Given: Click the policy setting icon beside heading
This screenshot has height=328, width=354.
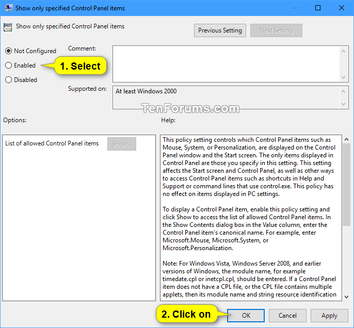Looking at the screenshot, I should pyautogui.click(x=8, y=27).
